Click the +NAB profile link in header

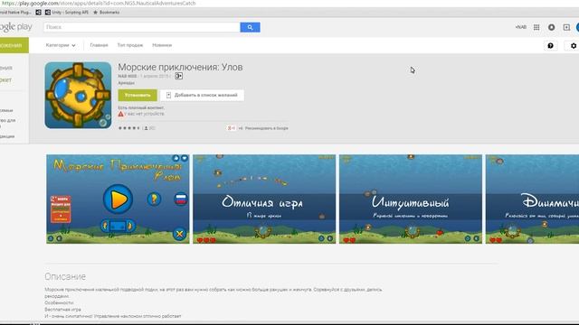521,27
